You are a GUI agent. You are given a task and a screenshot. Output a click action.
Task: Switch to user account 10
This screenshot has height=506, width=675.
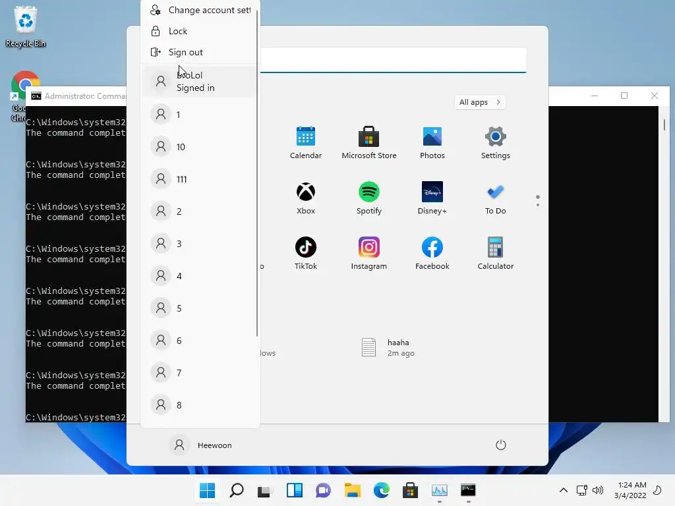(200, 147)
